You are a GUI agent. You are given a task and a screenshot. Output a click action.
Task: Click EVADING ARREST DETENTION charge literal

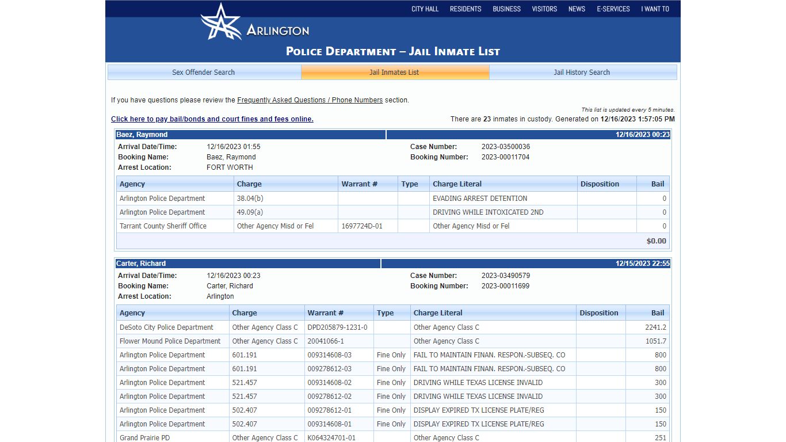point(480,199)
